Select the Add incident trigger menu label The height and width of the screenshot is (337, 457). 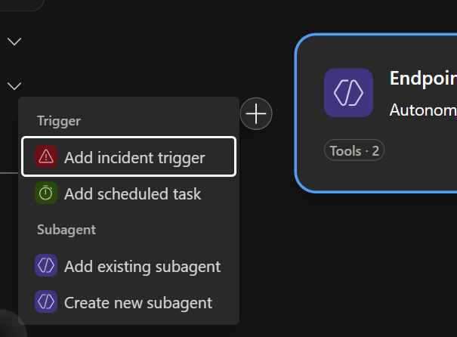pos(134,157)
